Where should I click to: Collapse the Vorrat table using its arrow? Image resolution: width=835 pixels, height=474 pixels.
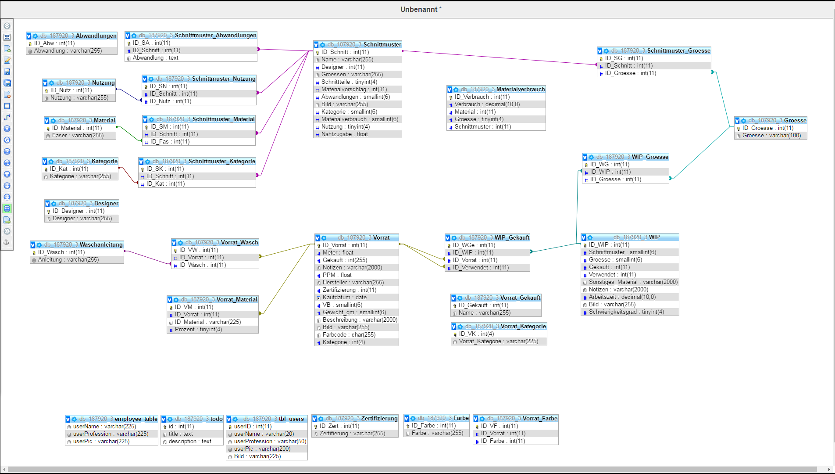pyautogui.click(x=318, y=238)
